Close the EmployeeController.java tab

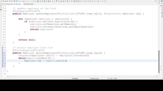coord(22,4)
